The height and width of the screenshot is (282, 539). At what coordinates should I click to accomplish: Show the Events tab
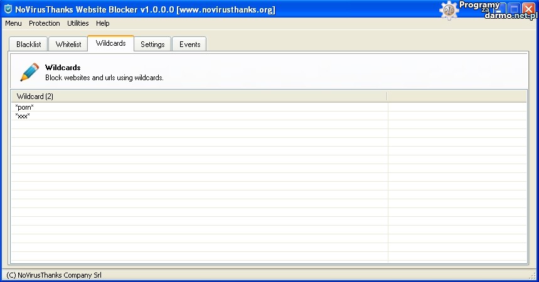coord(189,44)
